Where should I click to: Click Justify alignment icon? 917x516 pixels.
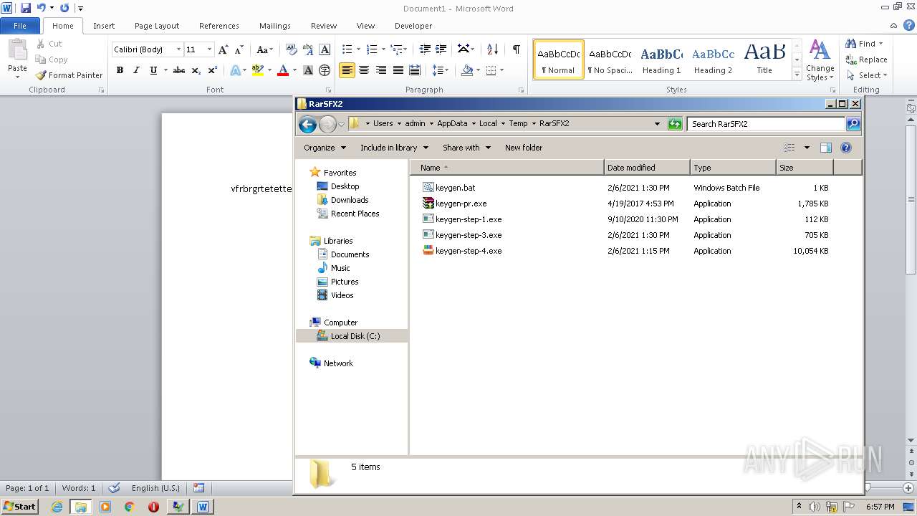(398, 70)
